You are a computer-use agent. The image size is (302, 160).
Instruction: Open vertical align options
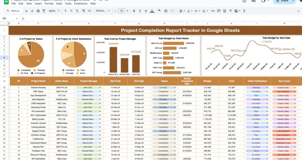[x=190, y=11]
